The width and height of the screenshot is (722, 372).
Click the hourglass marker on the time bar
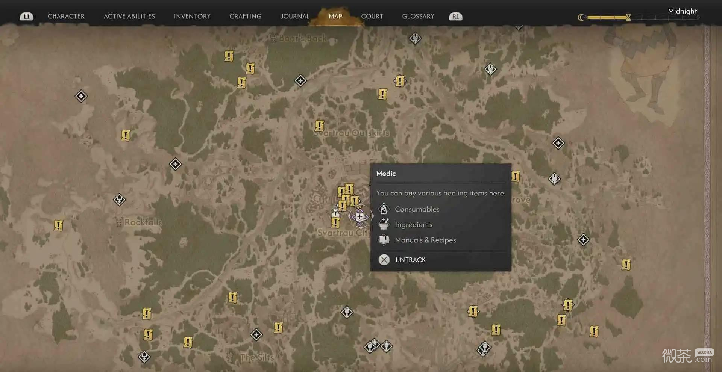[x=628, y=17]
